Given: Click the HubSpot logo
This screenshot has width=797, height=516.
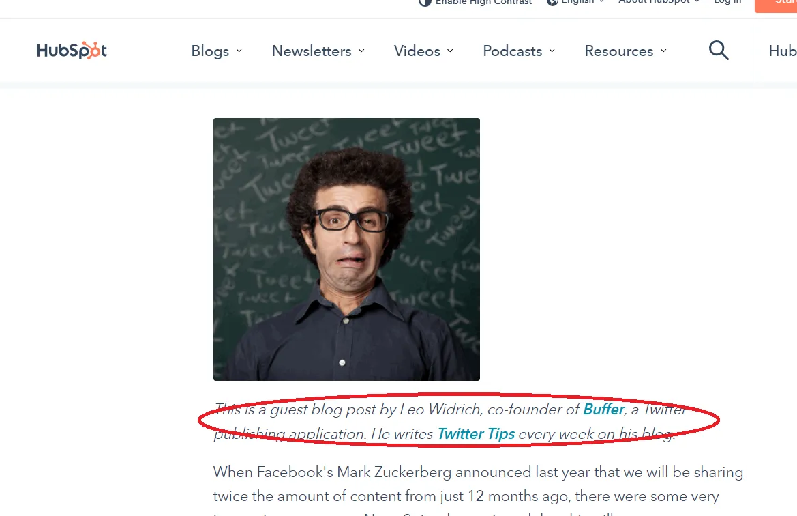Looking at the screenshot, I should (x=72, y=51).
